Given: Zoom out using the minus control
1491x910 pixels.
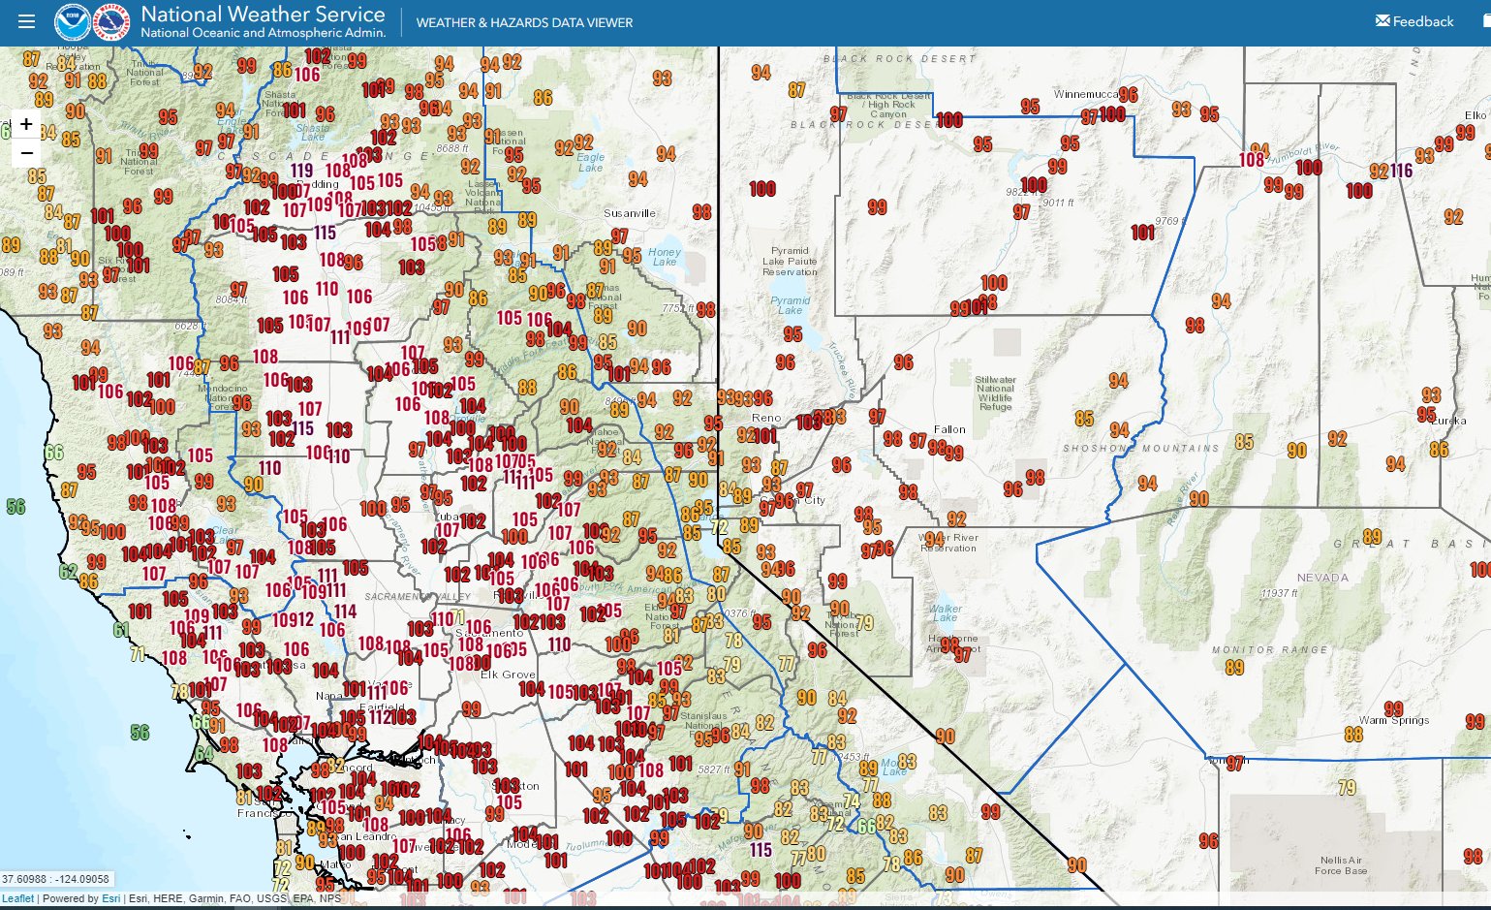Looking at the screenshot, I should 26,152.
